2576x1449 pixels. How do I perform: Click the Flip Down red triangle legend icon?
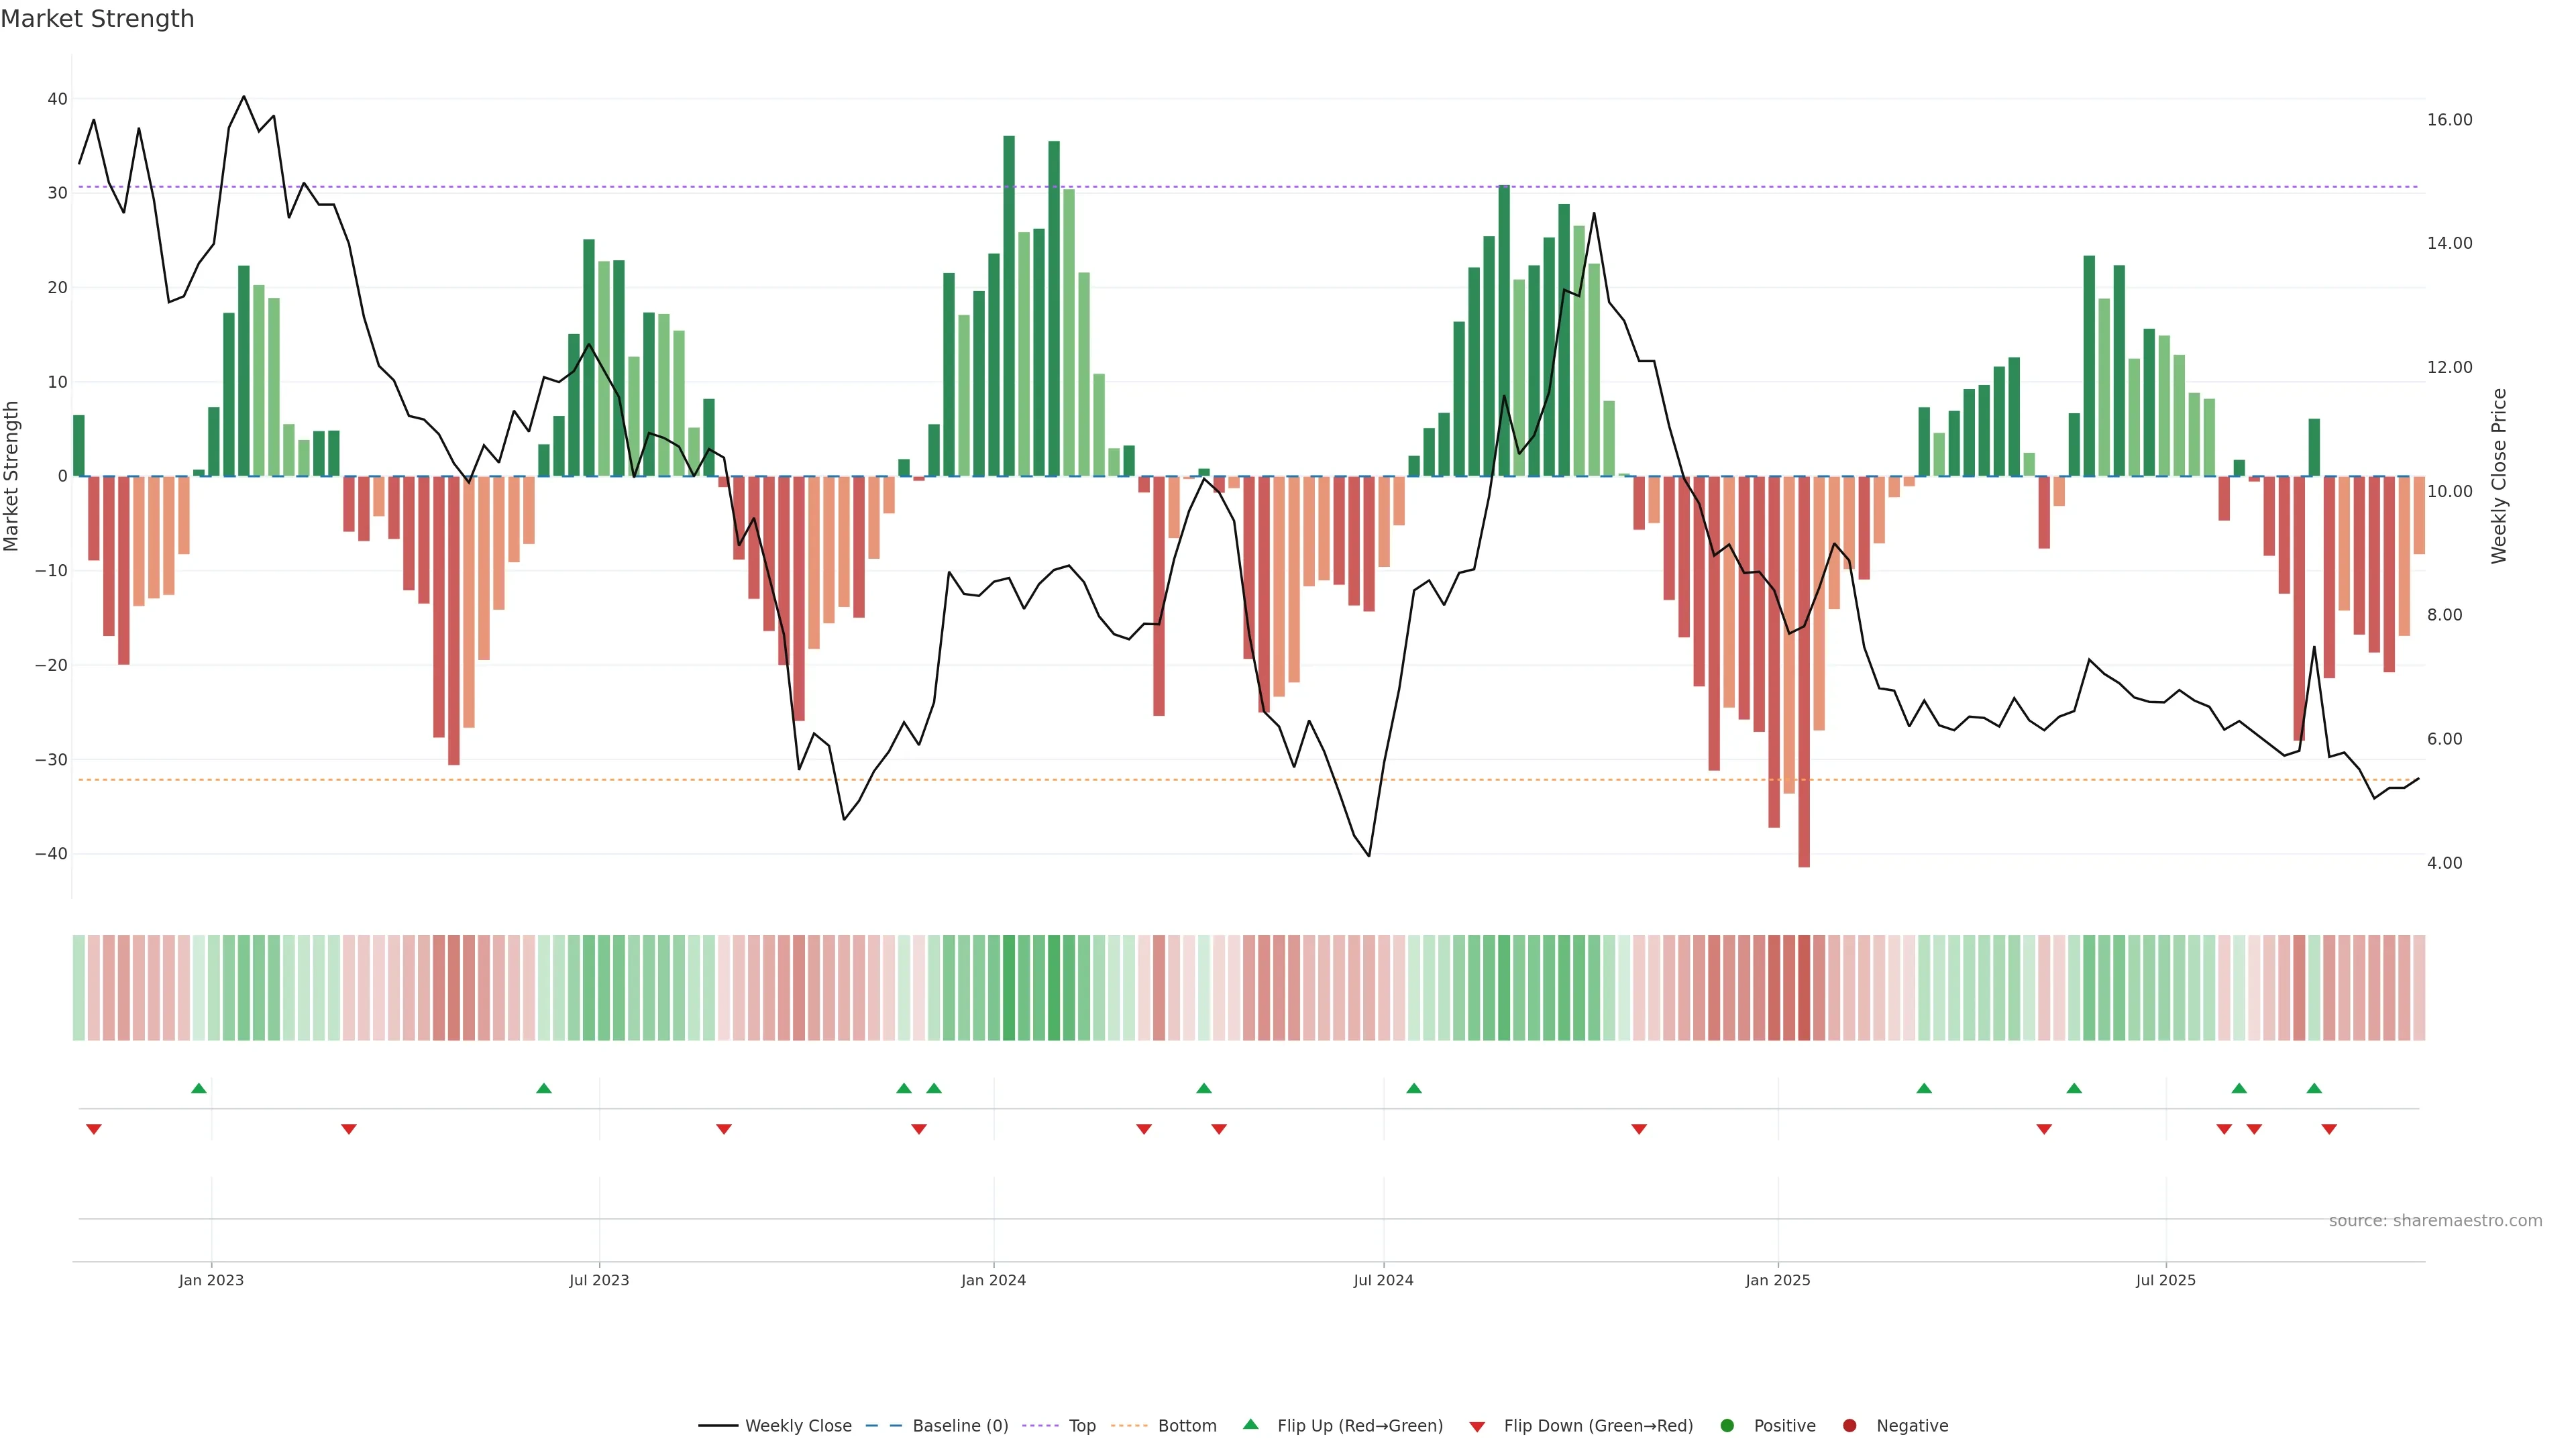[x=1477, y=1426]
